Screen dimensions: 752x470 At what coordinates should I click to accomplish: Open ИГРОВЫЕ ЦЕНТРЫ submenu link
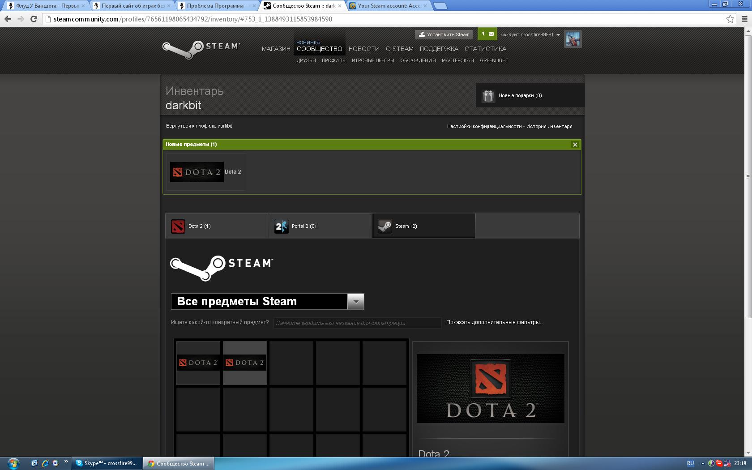click(x=373, y=60)
